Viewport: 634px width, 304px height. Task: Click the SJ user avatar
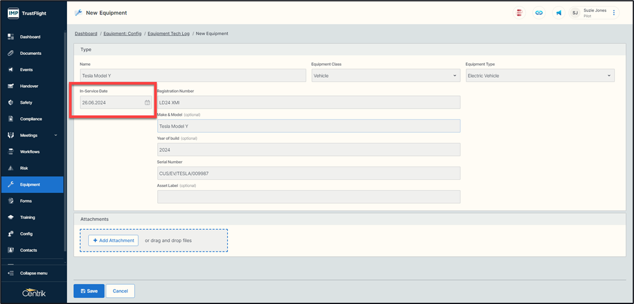click(575, 13)
